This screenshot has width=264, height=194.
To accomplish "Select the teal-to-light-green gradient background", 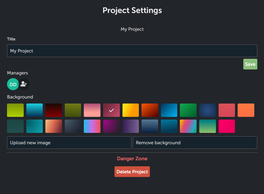I will click(x=208, y=126).
